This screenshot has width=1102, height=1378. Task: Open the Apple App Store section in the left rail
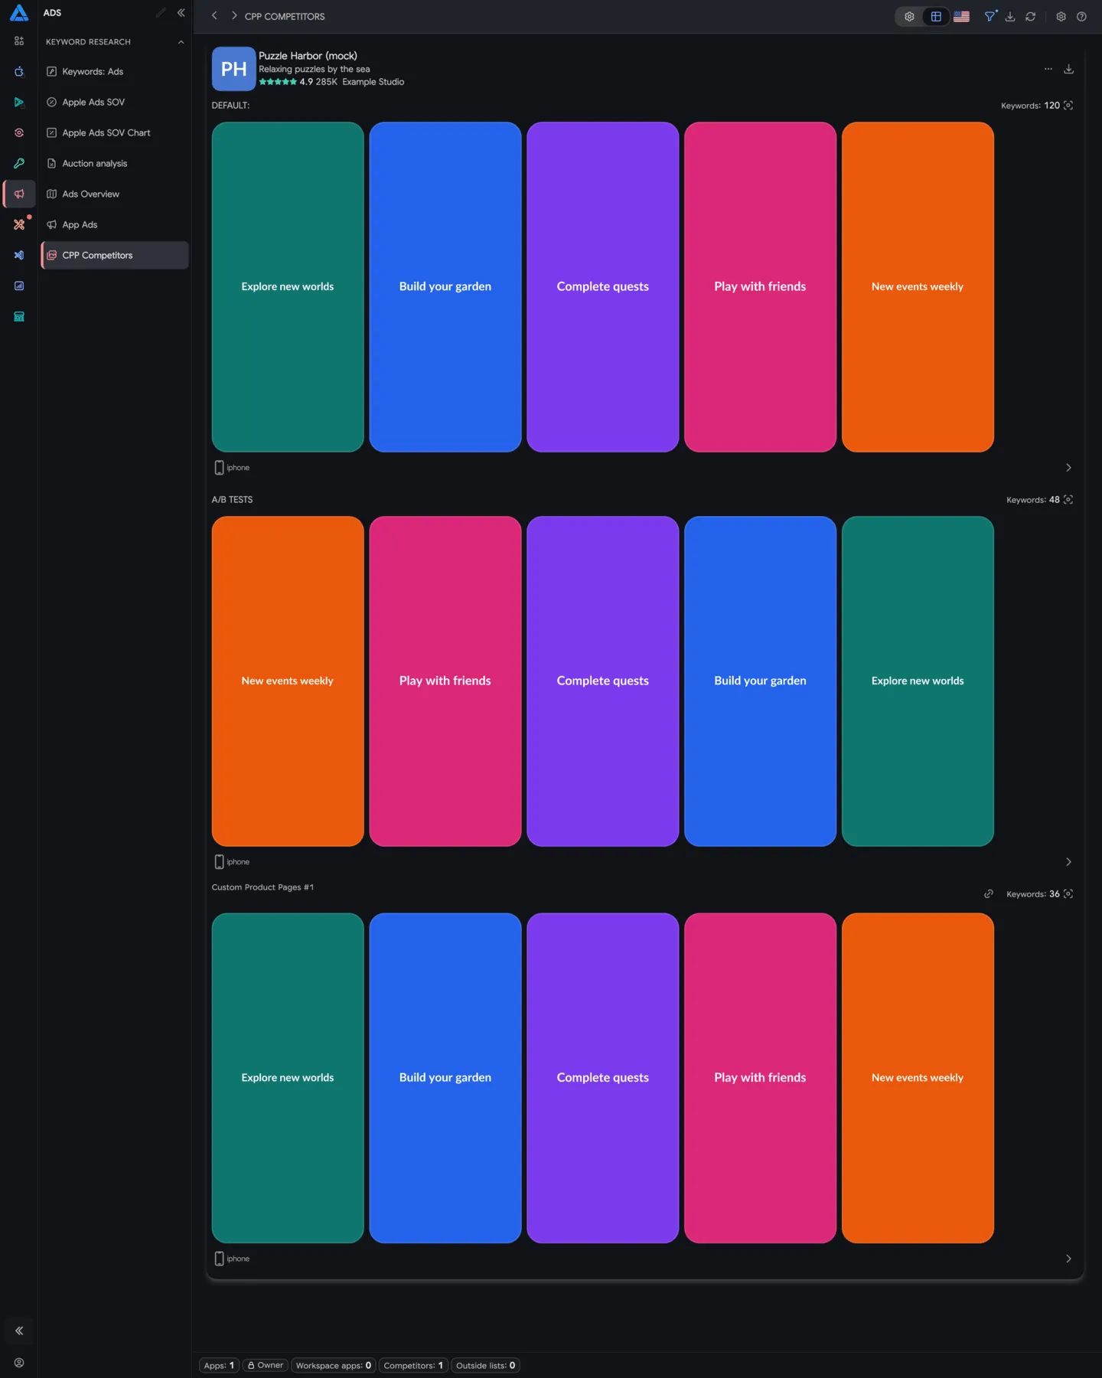[19, 71]
